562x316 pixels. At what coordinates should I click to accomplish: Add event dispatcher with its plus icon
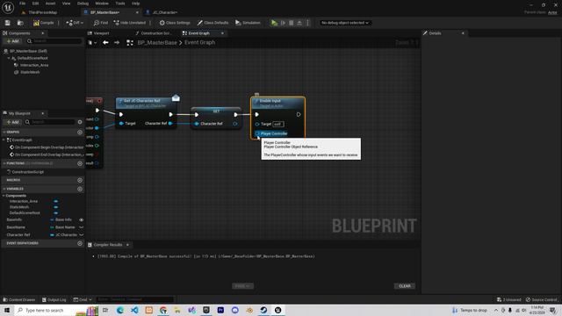pyautogui.click(x=80, y=243)
